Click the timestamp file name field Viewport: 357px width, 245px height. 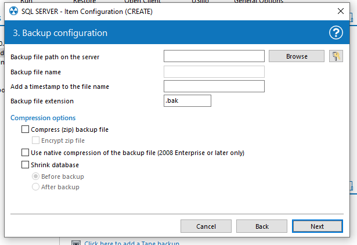[x=214, y=87]
